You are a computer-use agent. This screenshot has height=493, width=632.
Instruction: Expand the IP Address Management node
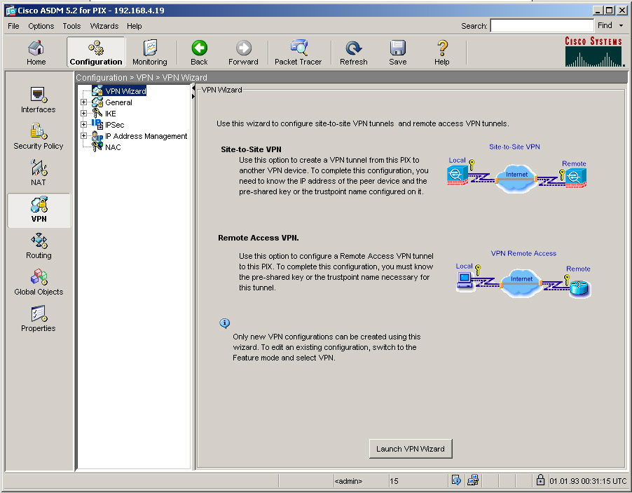coord(84,136)
